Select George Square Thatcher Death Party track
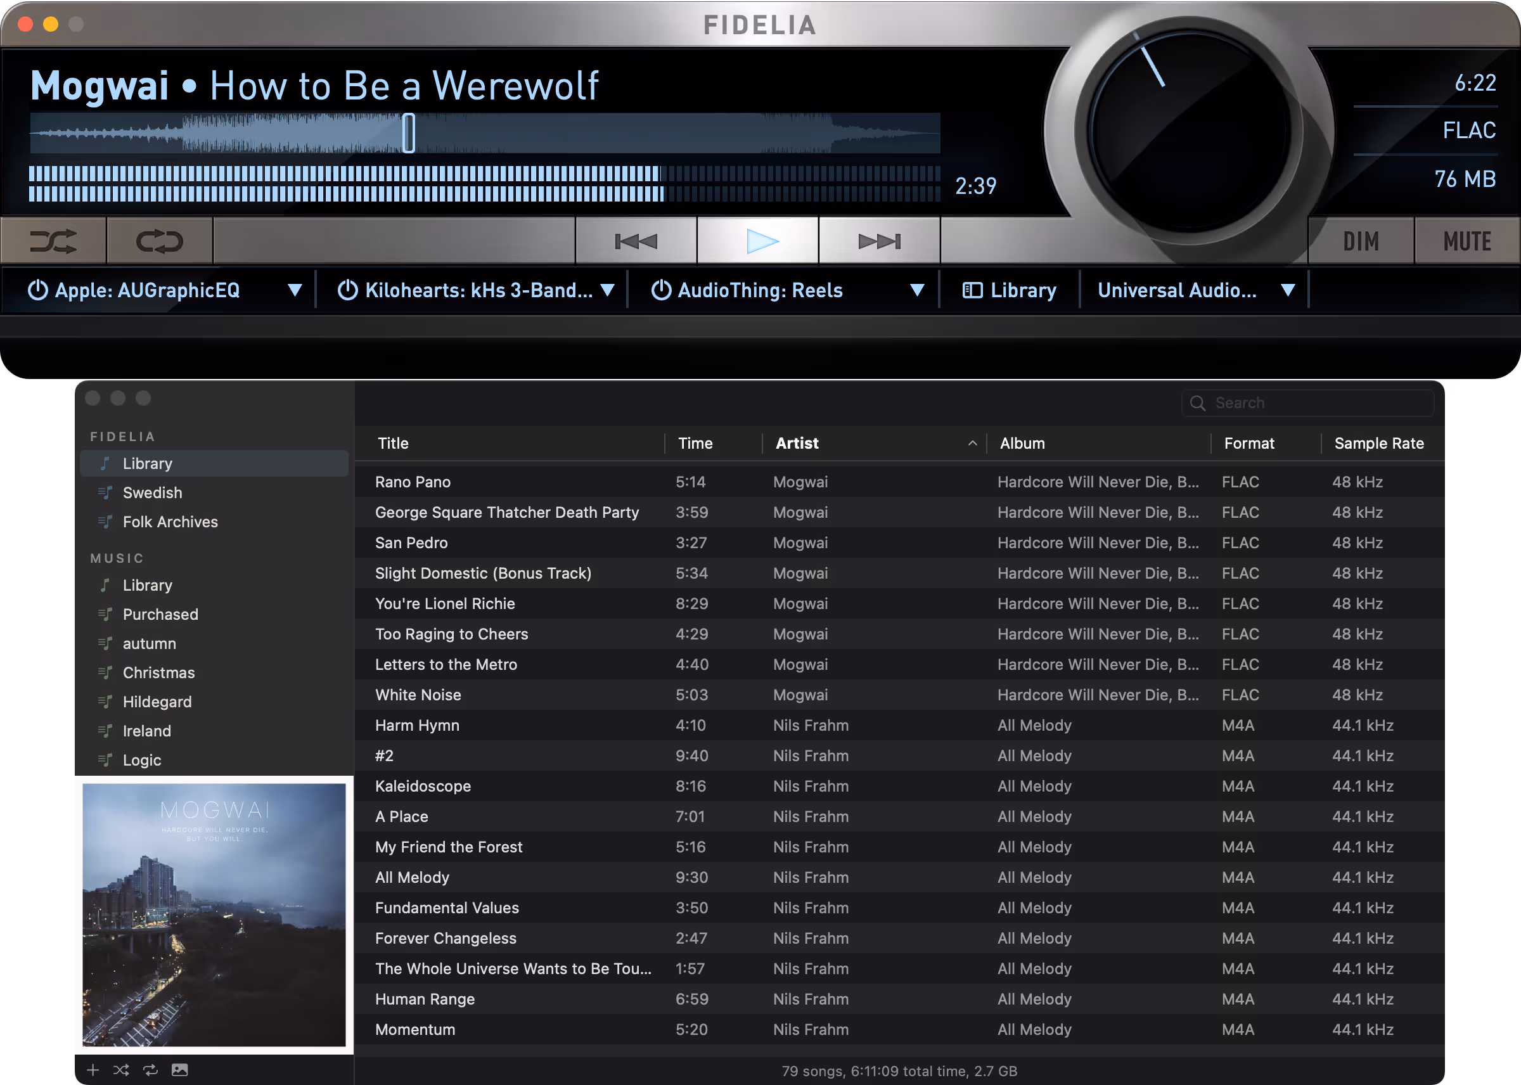 899,513
